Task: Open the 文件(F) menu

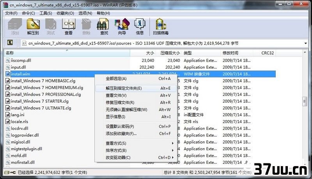Action: 11,13
